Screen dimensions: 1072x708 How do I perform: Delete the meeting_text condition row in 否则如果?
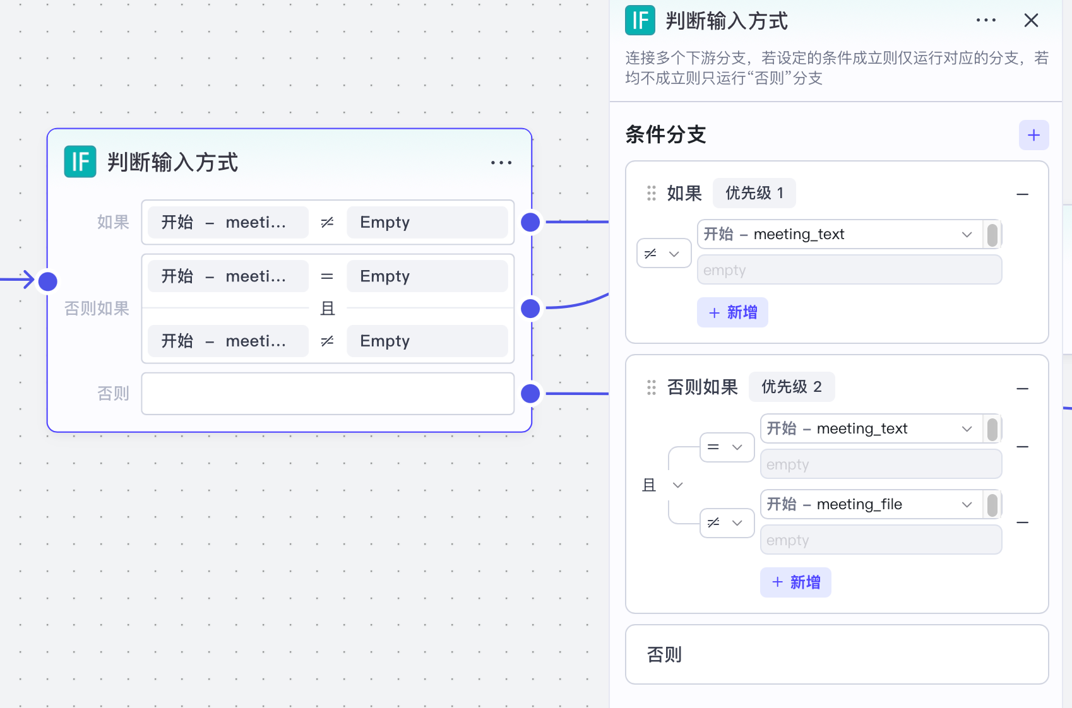coord(1023,447)
